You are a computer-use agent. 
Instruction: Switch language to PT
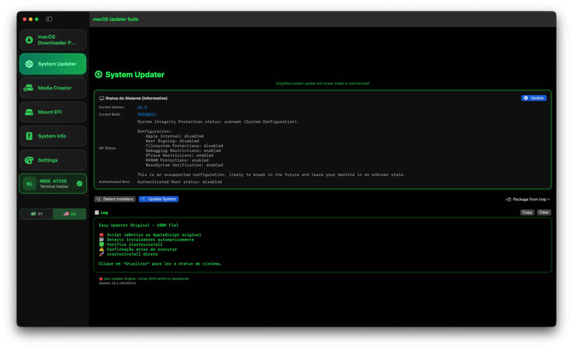coord(37,214)
